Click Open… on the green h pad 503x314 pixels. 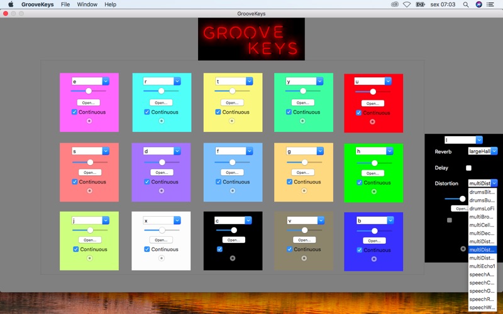pos(373,173)
